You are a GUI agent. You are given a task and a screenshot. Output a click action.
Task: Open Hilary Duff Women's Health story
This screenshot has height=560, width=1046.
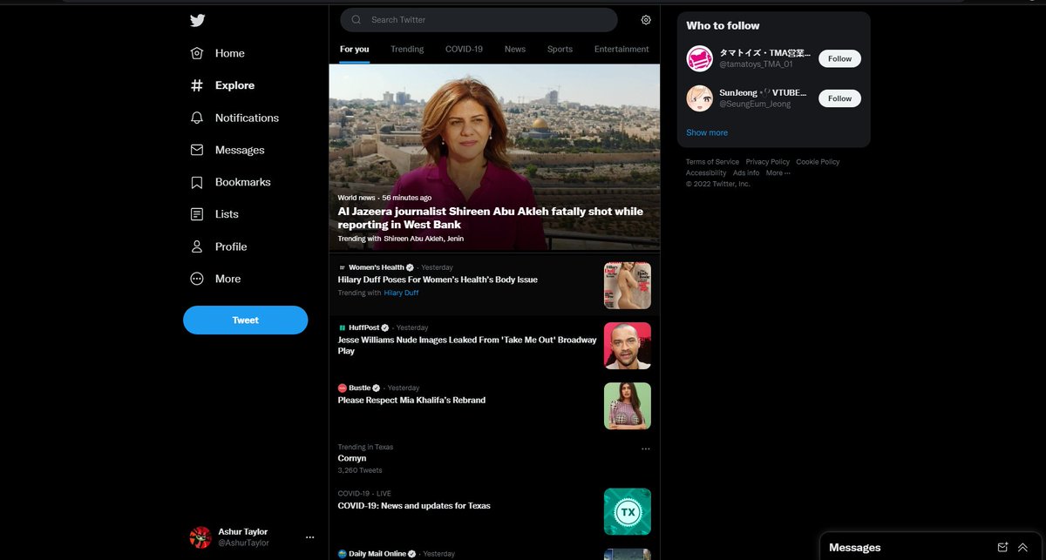coord(438,280)
